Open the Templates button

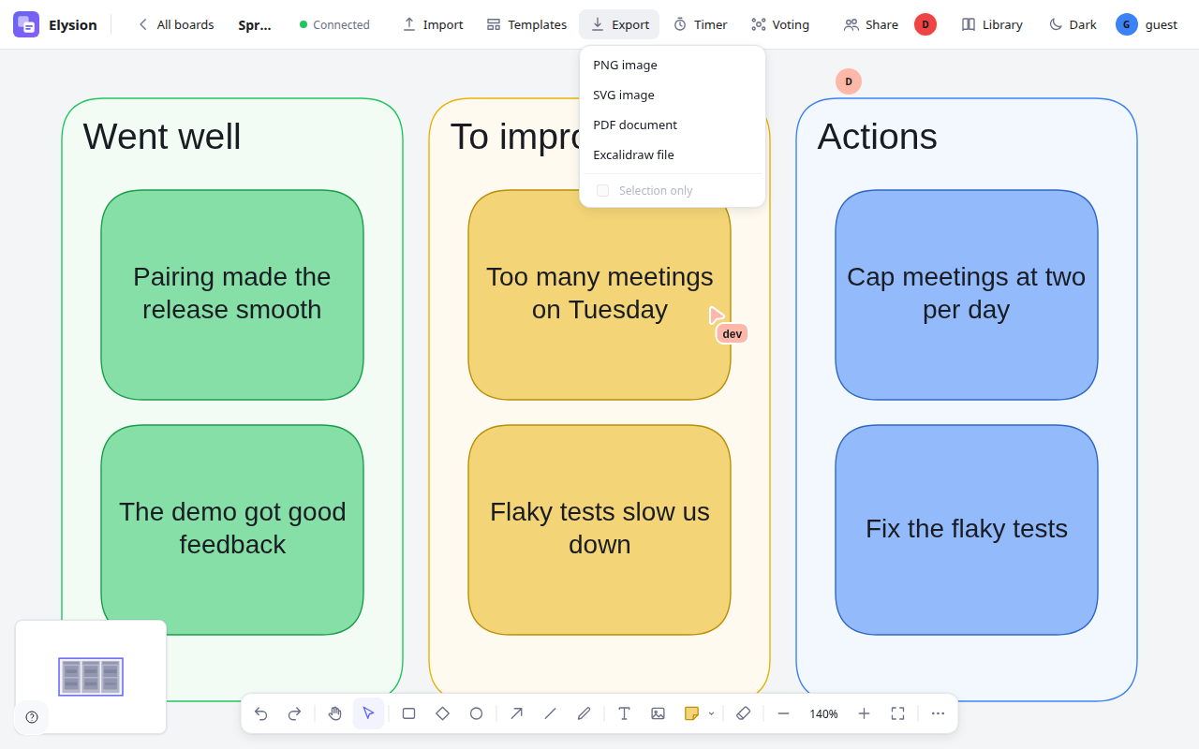(526, 24)
